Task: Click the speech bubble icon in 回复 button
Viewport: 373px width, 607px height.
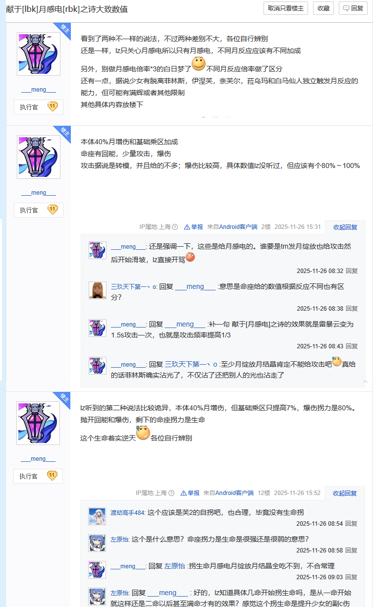Action: click(346, 8)
